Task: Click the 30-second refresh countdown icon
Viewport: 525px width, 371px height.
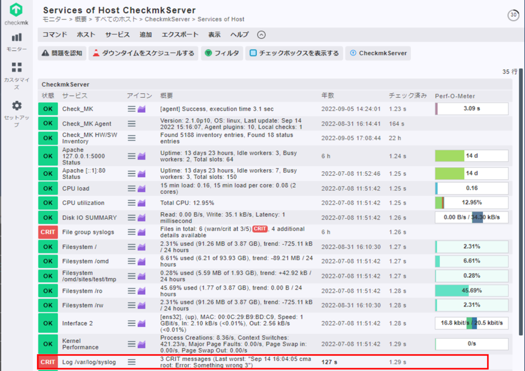Action: (513, 15)
